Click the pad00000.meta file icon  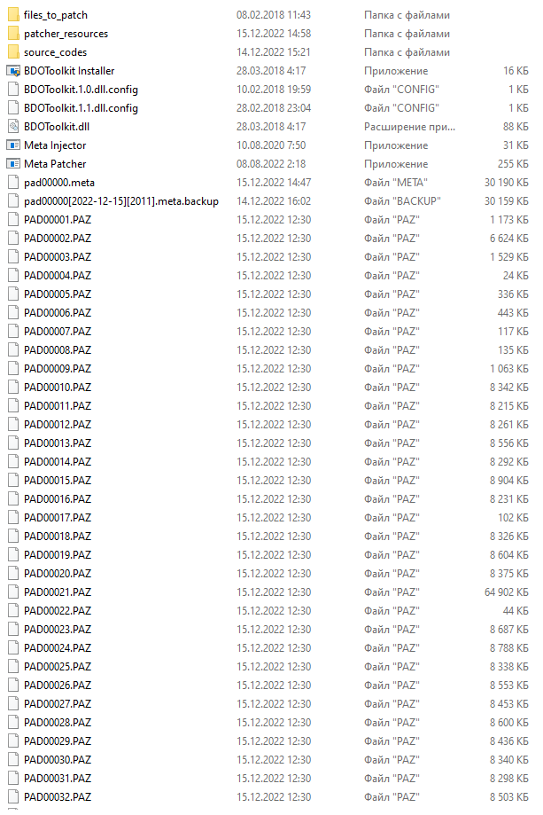point(13,183)
